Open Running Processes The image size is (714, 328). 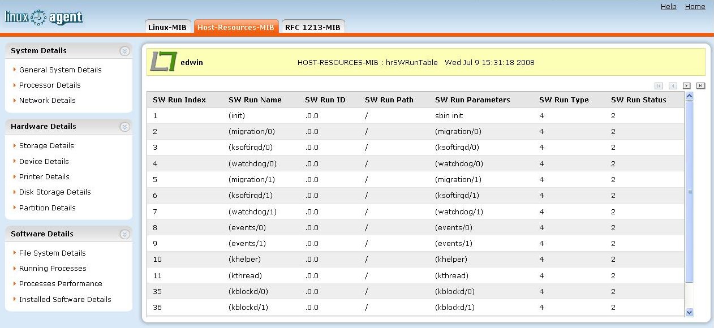(x=53, y=269)
